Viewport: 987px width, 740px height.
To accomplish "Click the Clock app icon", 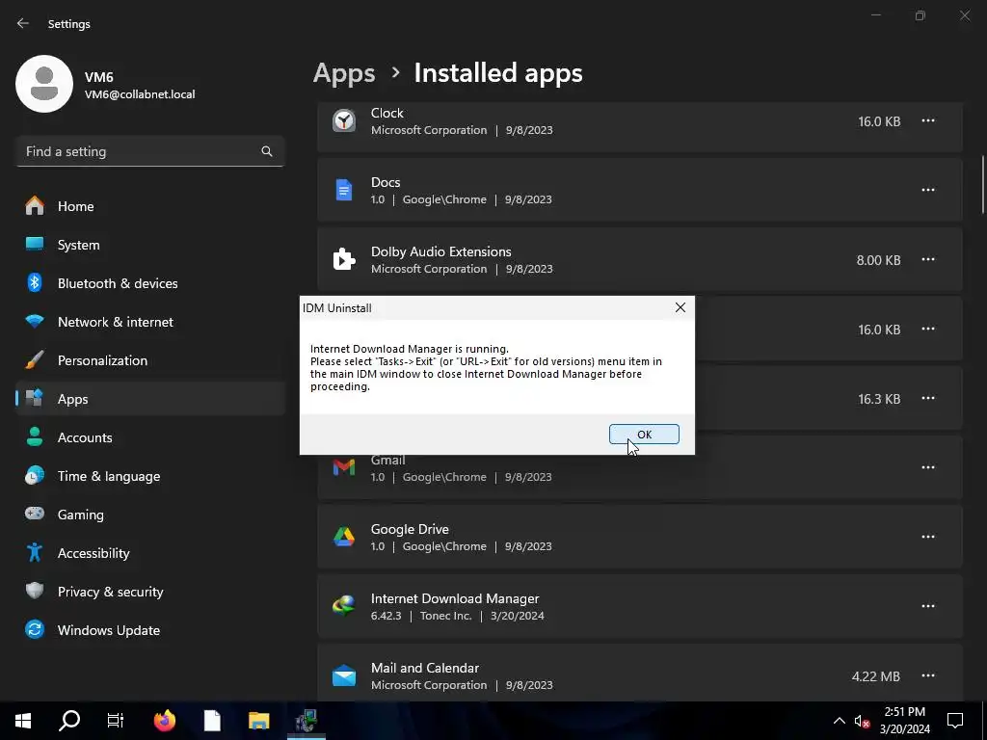I will pyautogui.click(x=344, y=120).
